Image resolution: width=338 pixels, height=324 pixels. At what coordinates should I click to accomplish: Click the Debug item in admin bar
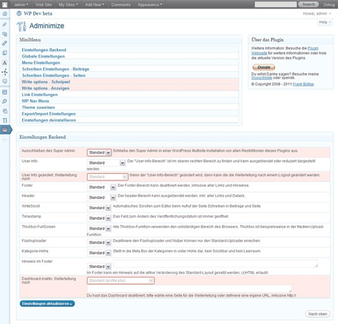pyautogui.click(x=329, y=5)
